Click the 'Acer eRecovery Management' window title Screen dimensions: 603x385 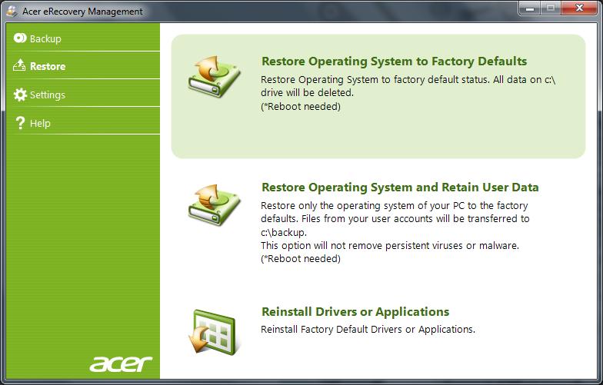click(82, 12)
